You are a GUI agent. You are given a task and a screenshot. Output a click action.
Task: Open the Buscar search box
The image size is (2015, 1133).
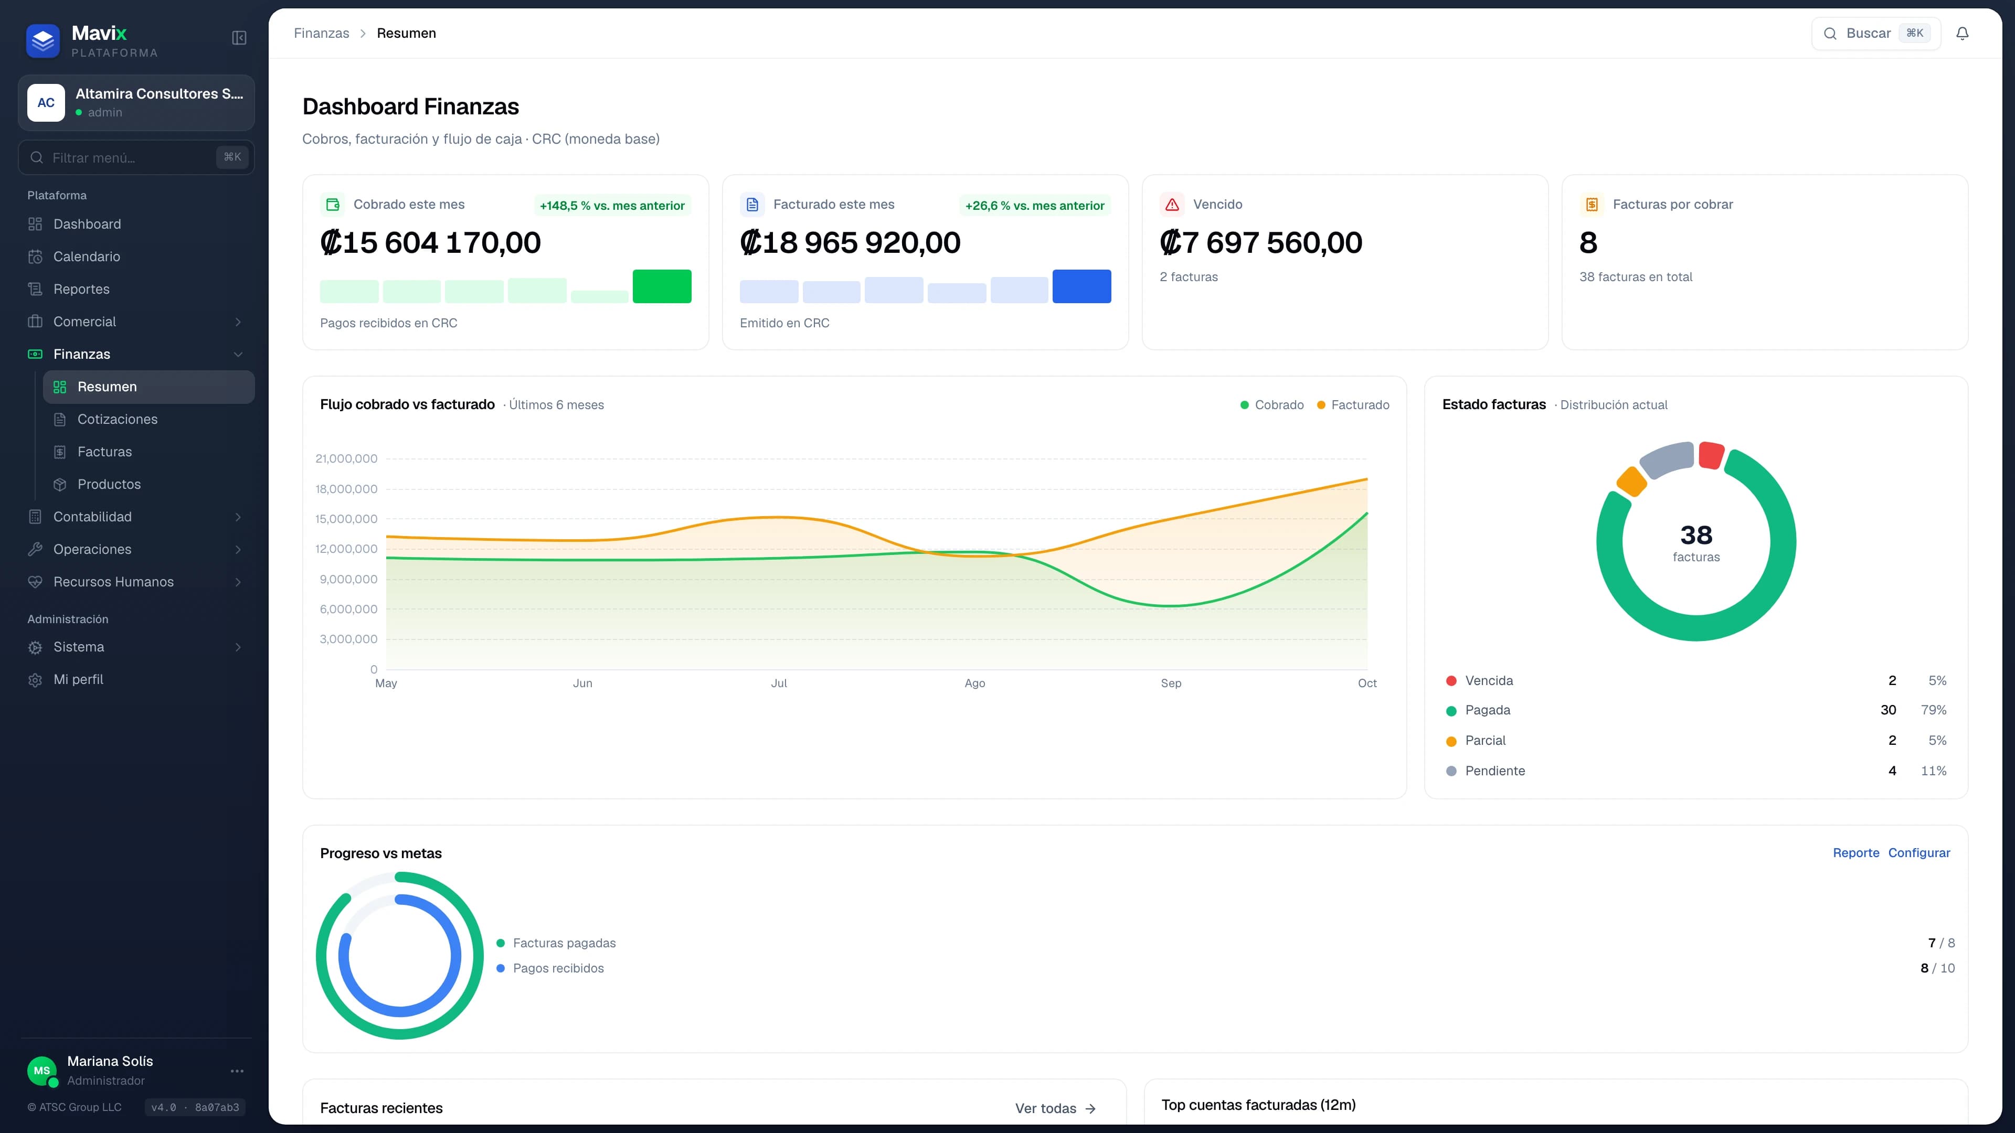(1876, 34)
